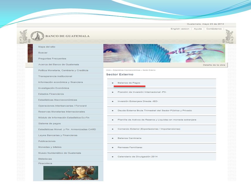
Task: Open Acerca del Banco de Guatemala
Action: coord(68,64)
